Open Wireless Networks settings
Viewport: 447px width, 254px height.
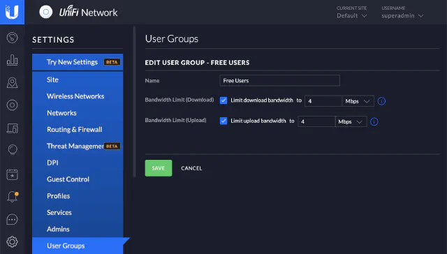click(x=78, y=96)
